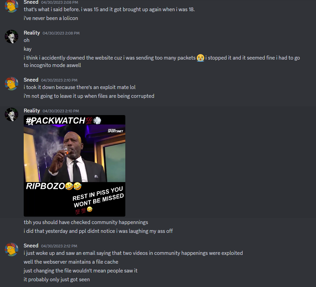Viewport: 316px width, 287px height.
Task: Click Reality's avatar at the 2:08 PM message
Action: coord(12,37)
